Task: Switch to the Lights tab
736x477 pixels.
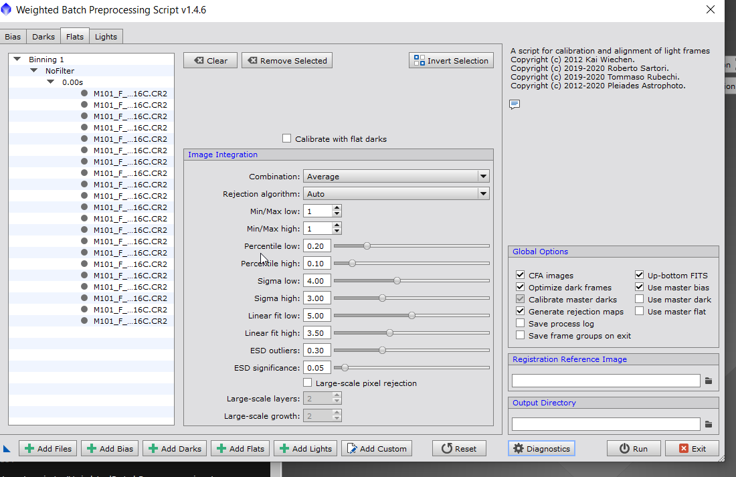Action: [106, 37]
